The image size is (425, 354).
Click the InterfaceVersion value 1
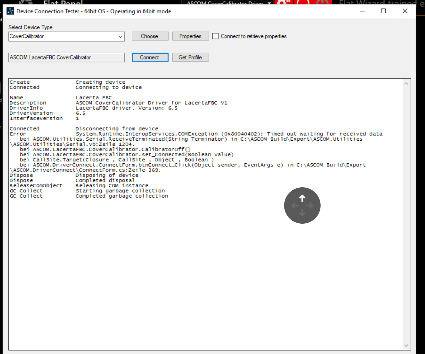tap(77, 118)
